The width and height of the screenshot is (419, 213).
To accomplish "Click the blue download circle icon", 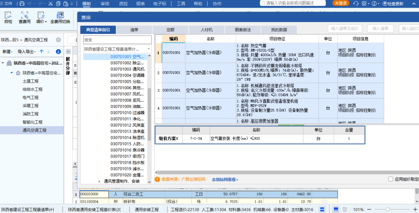I will (x=58, y=52).
